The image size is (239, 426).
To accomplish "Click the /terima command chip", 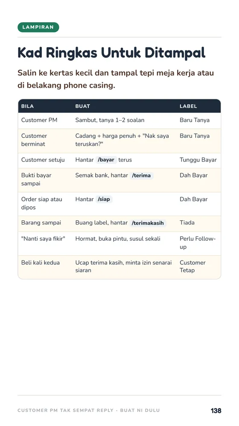I will tap(141, 175).
